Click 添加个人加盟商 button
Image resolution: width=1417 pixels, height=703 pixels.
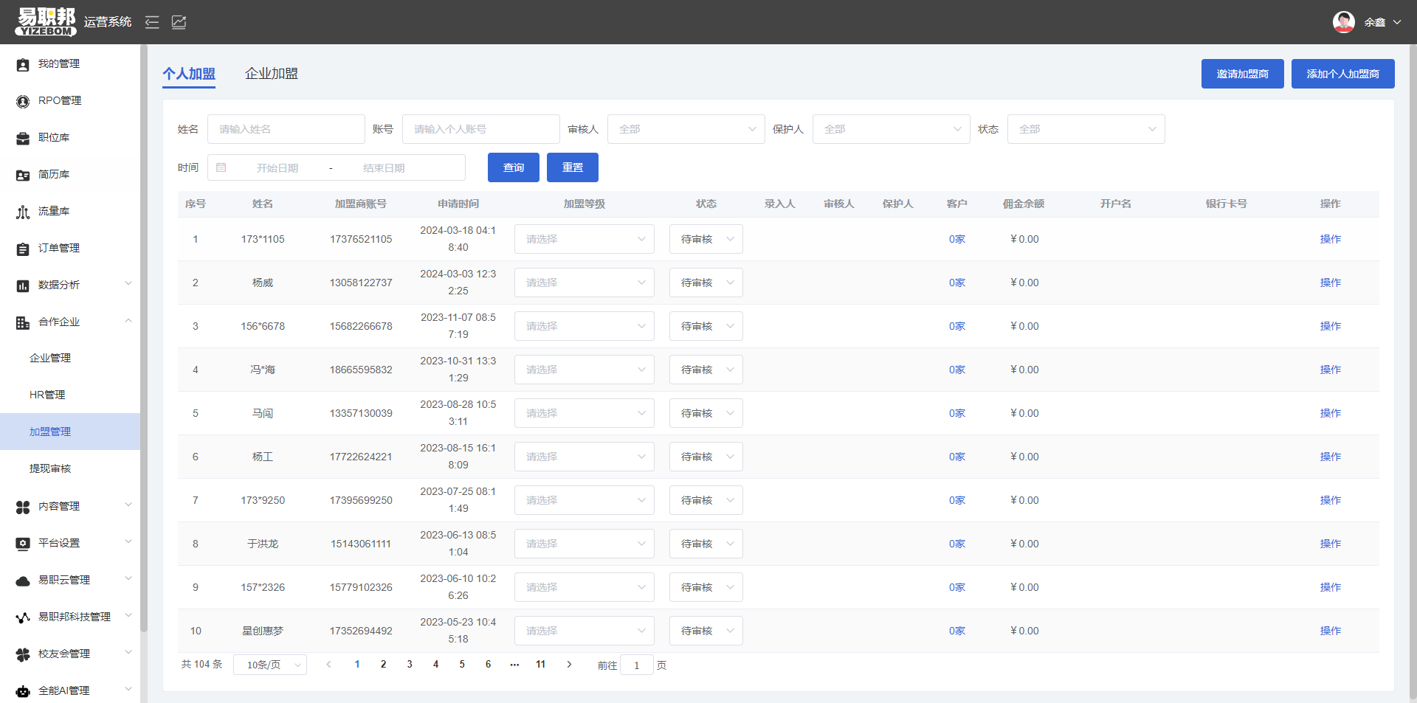pos(1342,74)
